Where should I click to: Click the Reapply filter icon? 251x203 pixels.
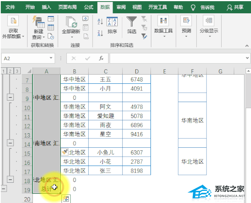144,27
